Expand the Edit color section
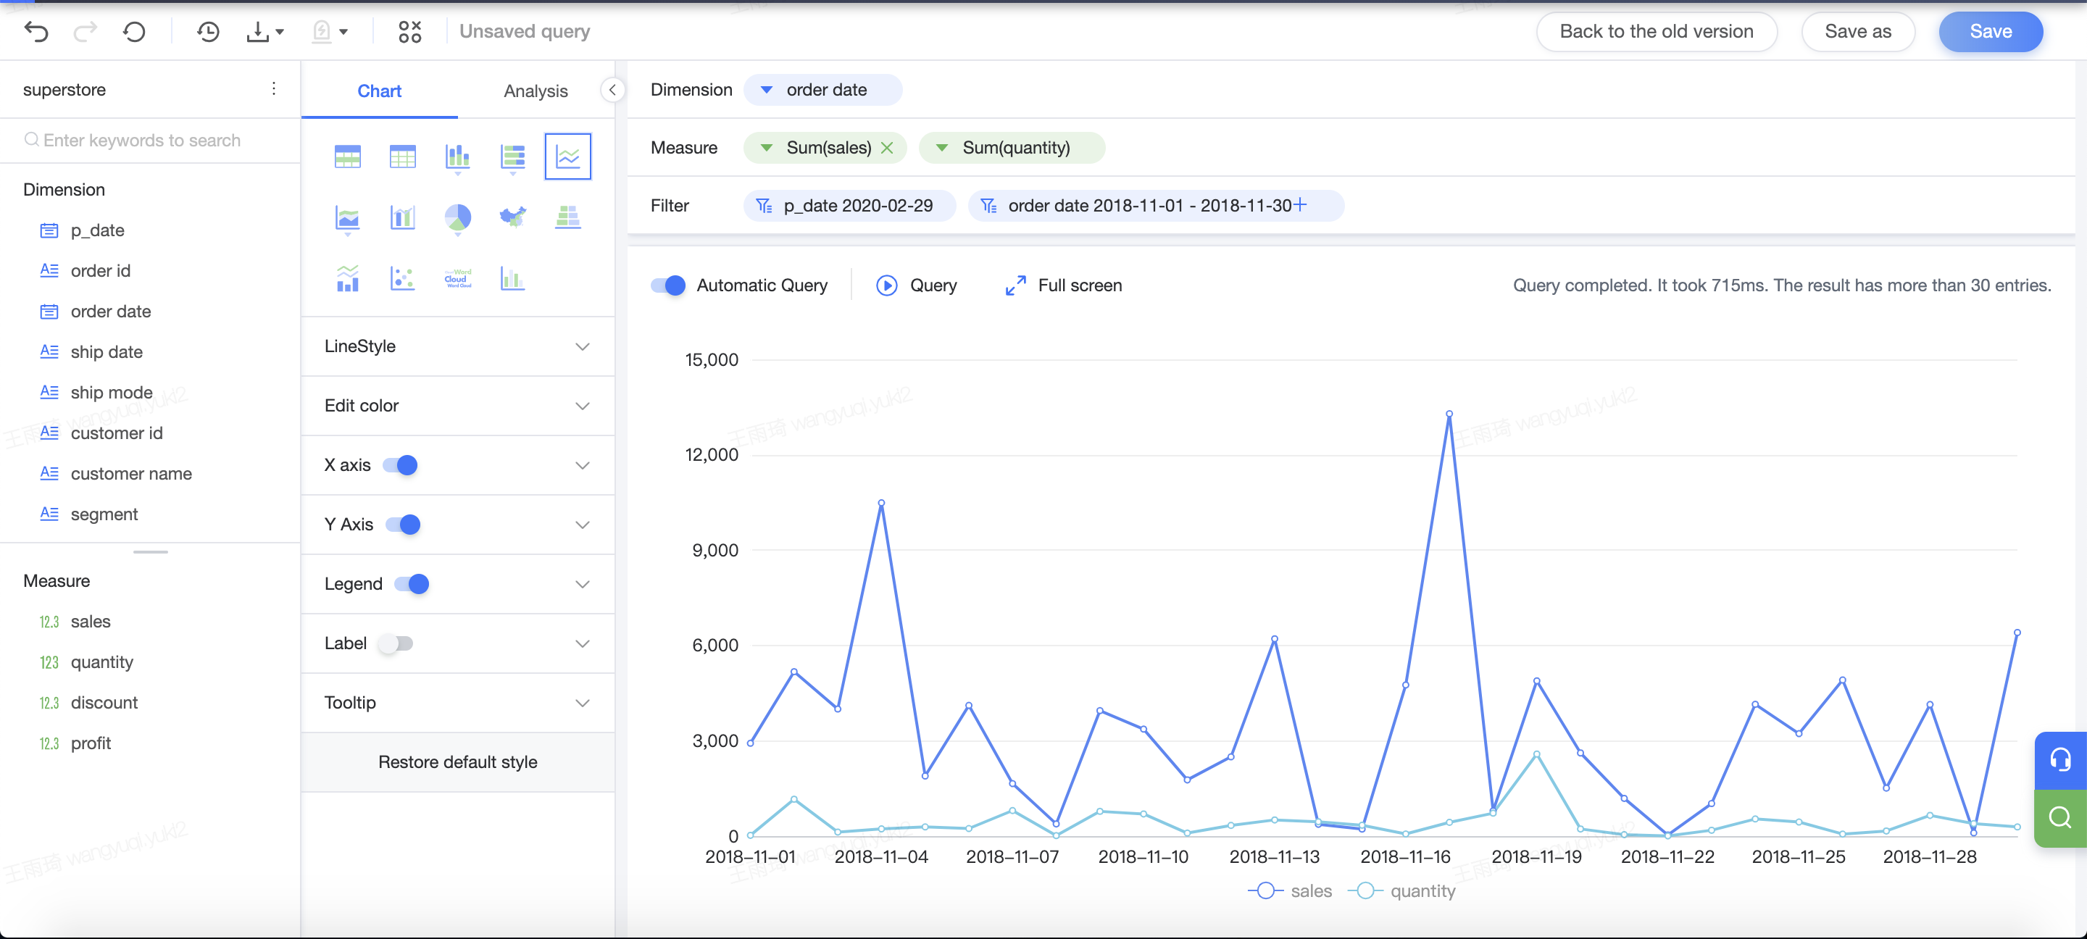Screen dimensions: 2087x939 458,405
